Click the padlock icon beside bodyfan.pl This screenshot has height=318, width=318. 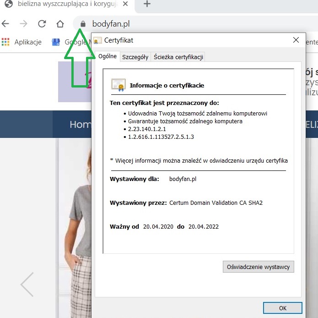pos(83,24)
